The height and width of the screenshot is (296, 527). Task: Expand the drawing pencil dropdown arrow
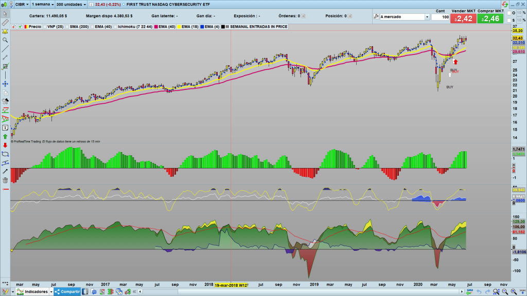pos(13,292)
